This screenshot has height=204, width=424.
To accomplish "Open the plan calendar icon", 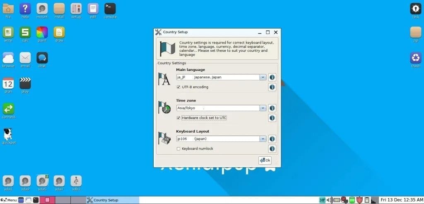I will pos(8,83).
